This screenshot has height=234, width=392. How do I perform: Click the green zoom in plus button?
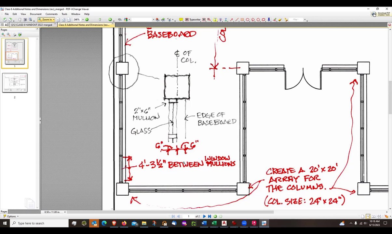tap(110, 19)
